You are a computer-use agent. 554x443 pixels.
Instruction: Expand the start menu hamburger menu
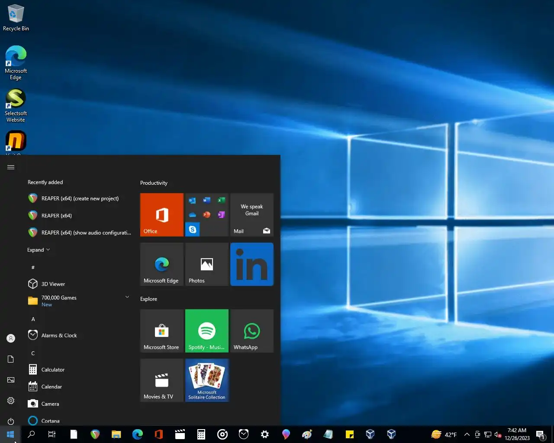click(11, 167)
